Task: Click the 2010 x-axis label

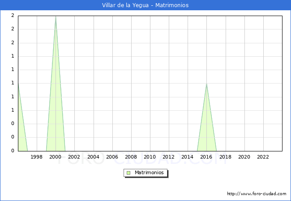Action: pyautogui.click(x=150, y=157)
